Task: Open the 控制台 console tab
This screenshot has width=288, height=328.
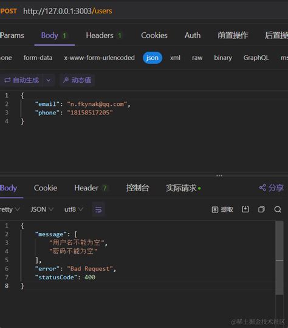Action: pyautogui.click(x=138, y=188)
